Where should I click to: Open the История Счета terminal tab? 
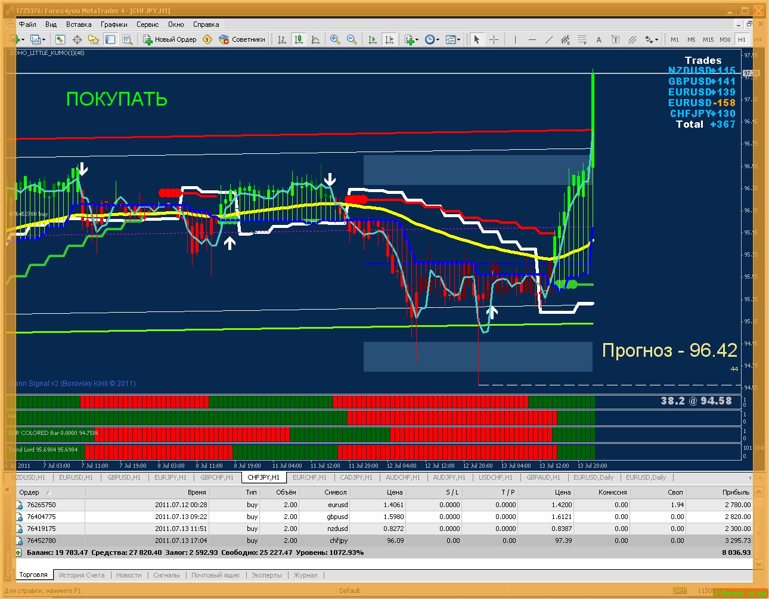pyautogui.click(x=82, y=575)
